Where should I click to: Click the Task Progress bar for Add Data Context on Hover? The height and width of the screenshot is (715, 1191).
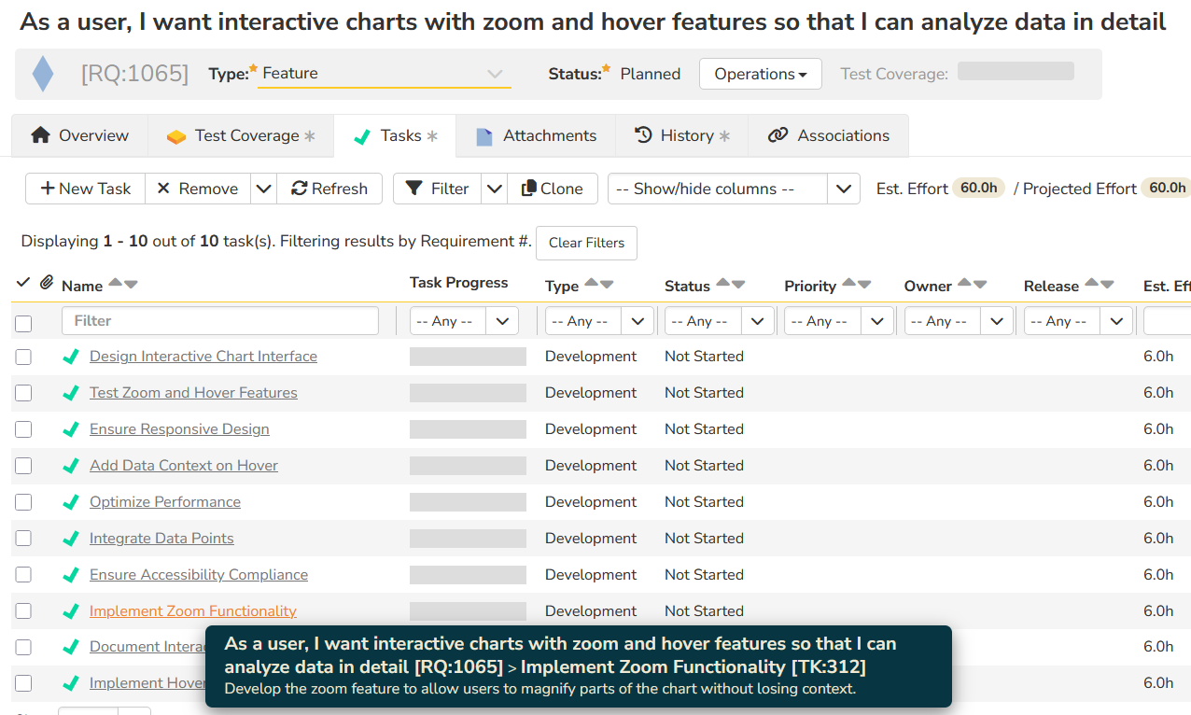468,466
